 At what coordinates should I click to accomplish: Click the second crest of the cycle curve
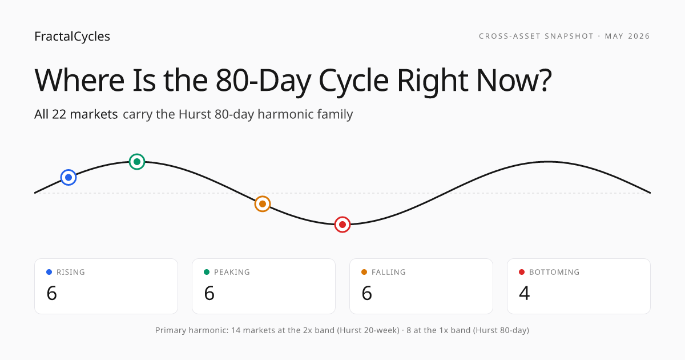[x=548, y=162]
